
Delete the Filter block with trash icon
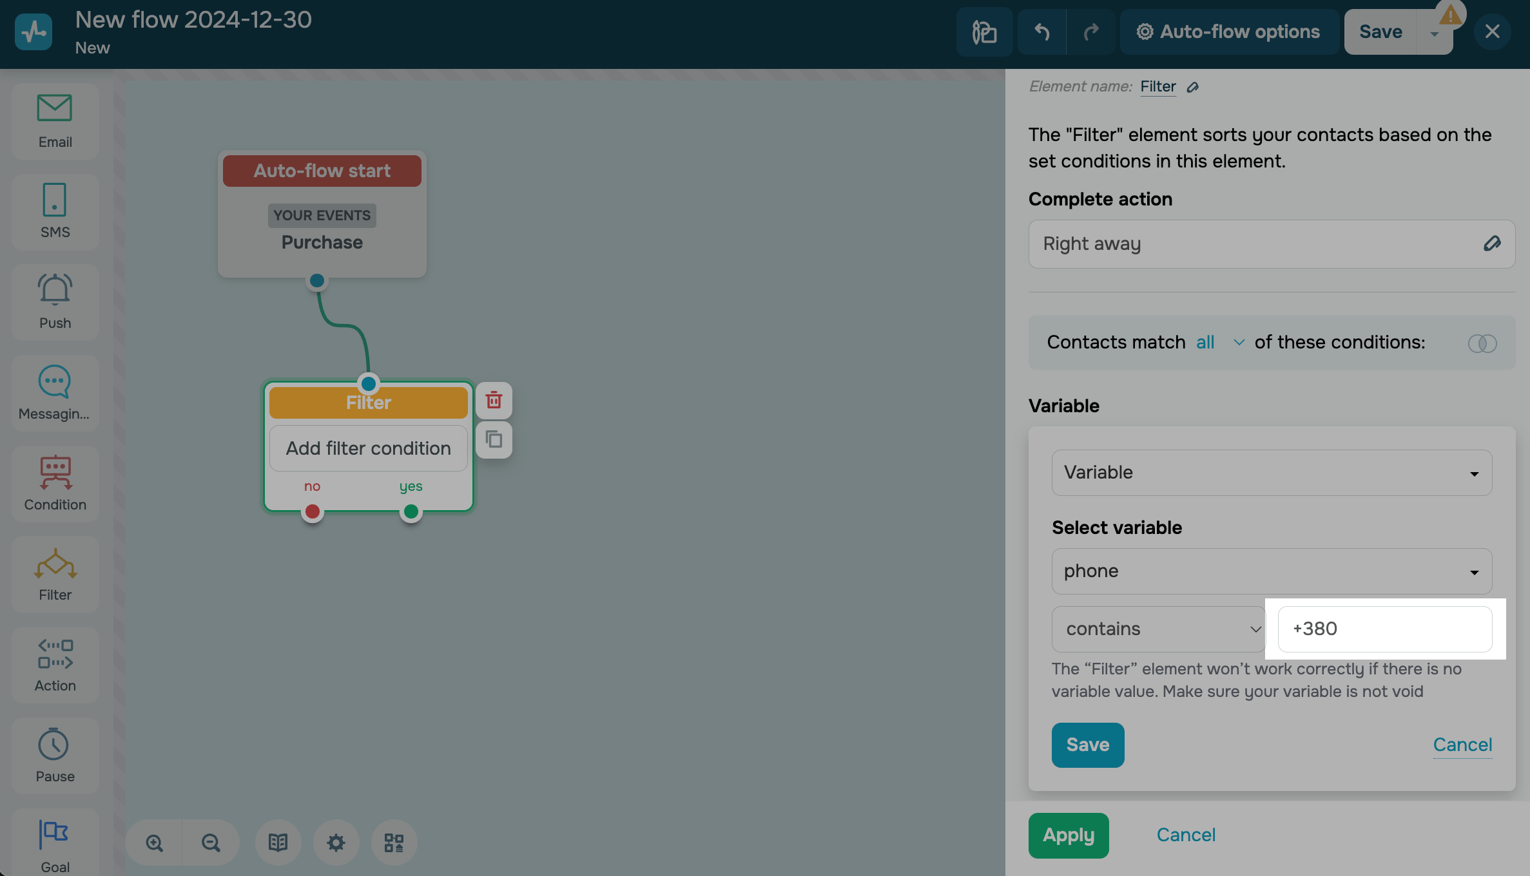[x=494, y=400]
